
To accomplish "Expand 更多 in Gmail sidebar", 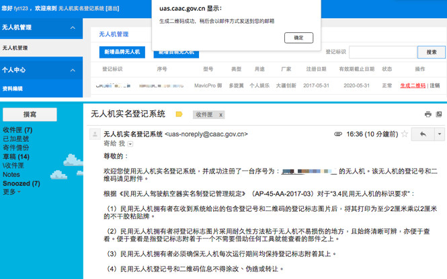I will coord(10,192).
